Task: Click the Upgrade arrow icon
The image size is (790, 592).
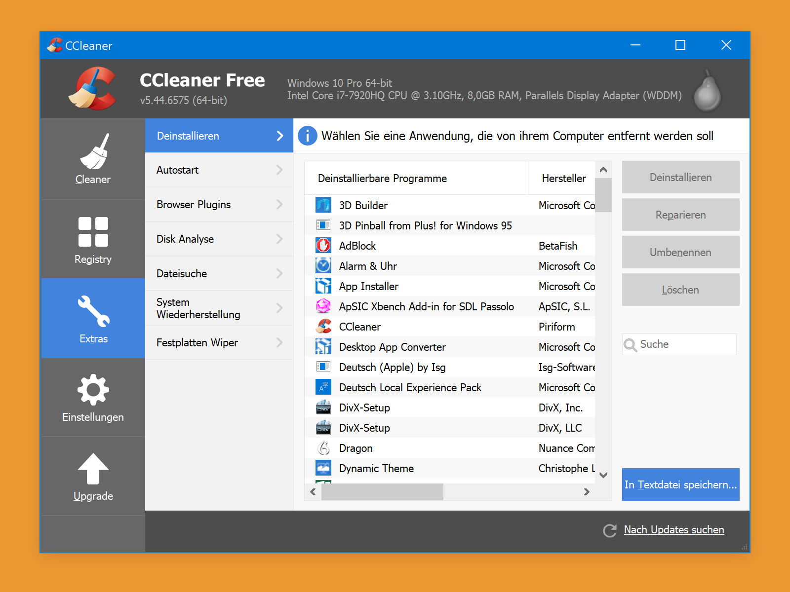Action: (93, 469)
